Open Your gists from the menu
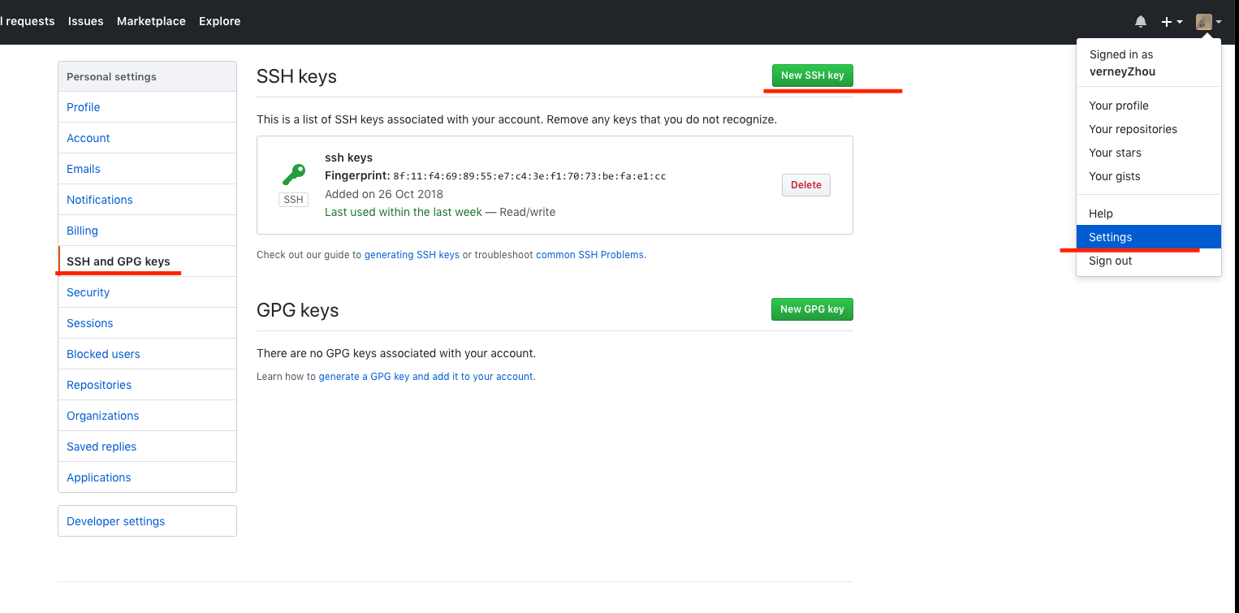 pos(1114,176)
